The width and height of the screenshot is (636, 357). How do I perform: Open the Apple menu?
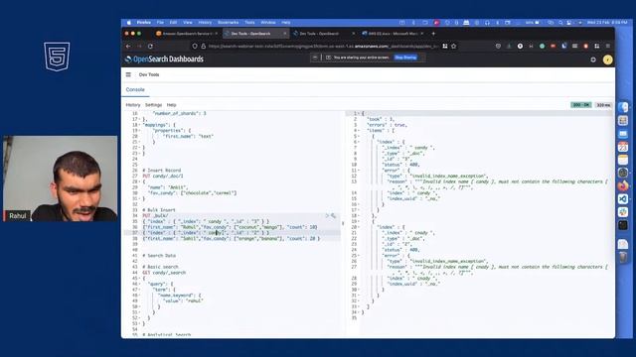(129, 23)
